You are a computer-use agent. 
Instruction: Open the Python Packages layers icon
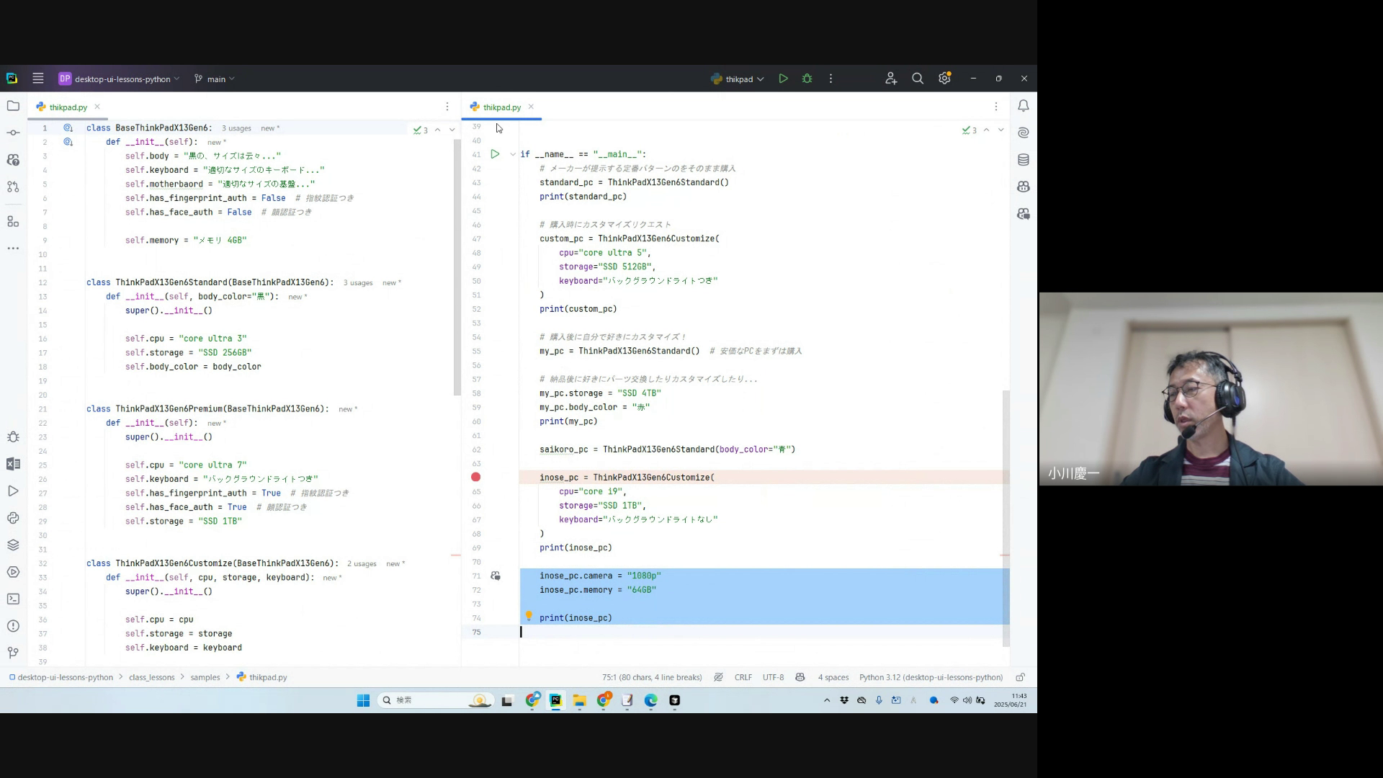point(13,545)
